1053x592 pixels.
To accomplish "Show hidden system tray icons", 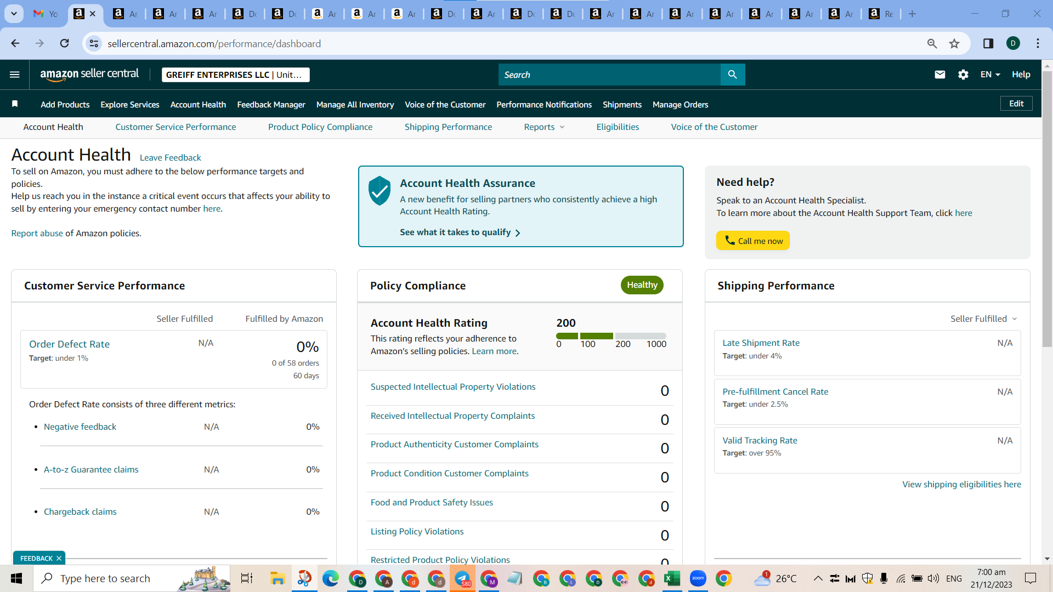I will [x=818, y=578].
